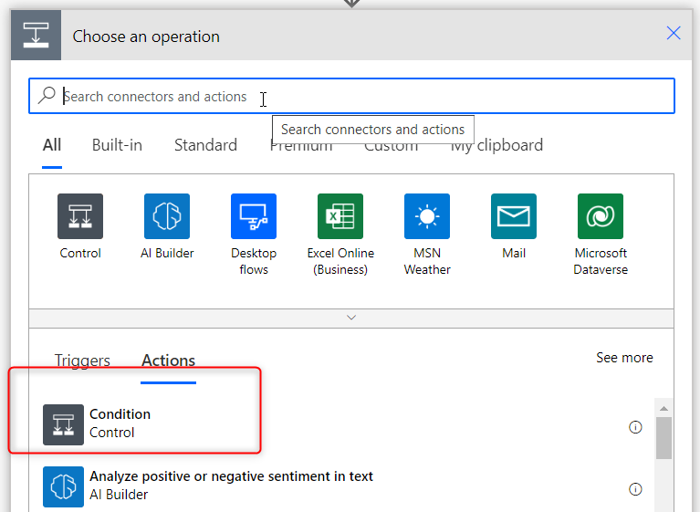This screenshot has height=512, width=700.
Task: Switch to the Standard tab
Action: [205, 145]
